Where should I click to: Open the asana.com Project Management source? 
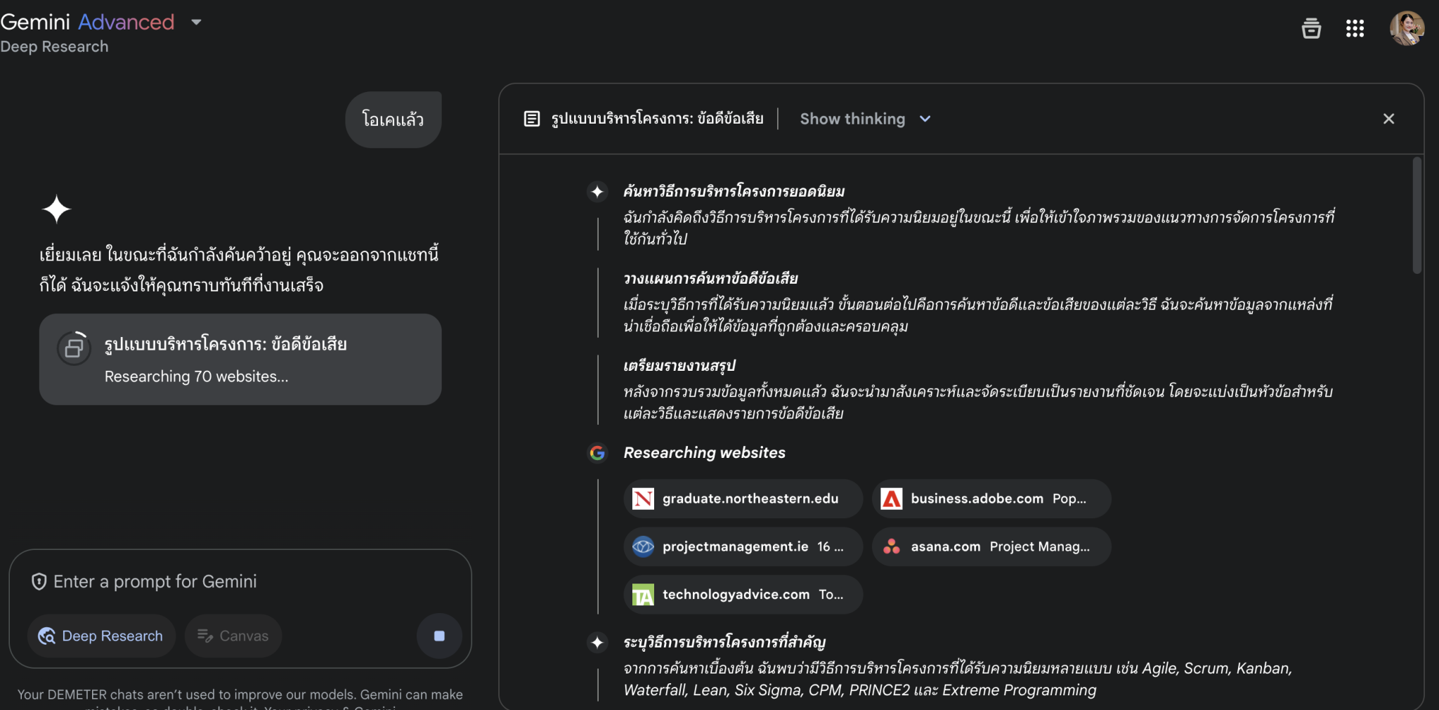pos(991,546)
